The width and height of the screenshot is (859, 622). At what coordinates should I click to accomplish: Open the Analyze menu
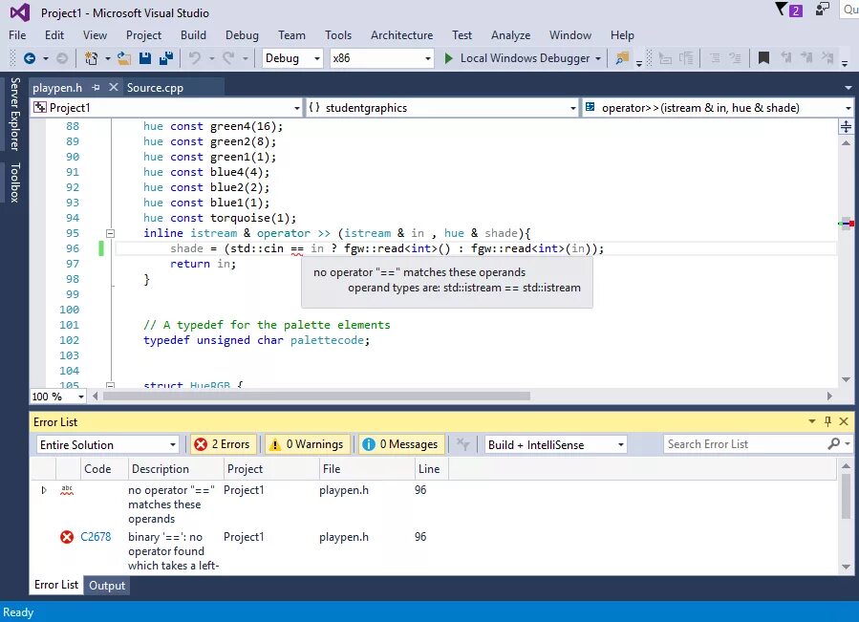[510, 35]
